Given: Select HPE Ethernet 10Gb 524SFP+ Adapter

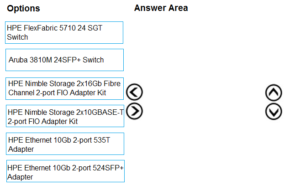Looking at the screenshot, I should [64, 172].
